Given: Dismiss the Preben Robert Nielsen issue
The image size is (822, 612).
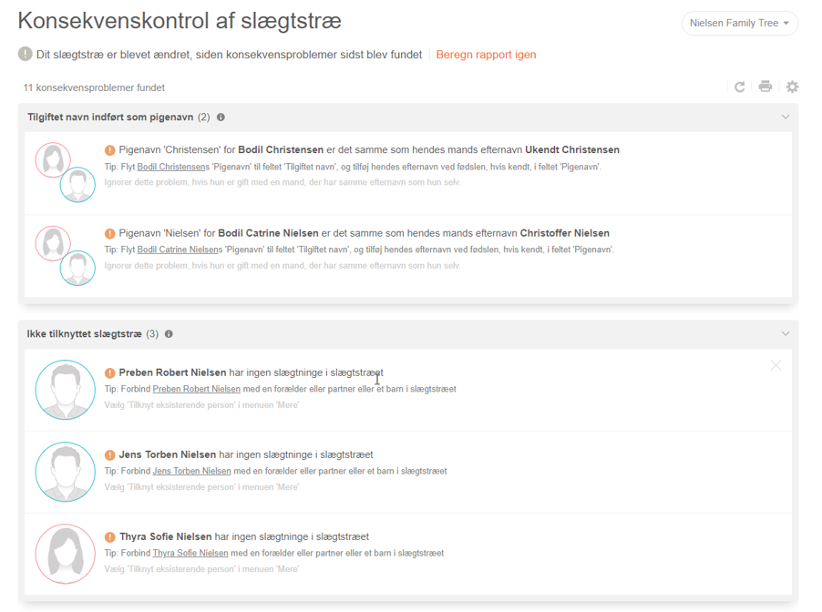Looking at the screenshot, I should 776,365.
